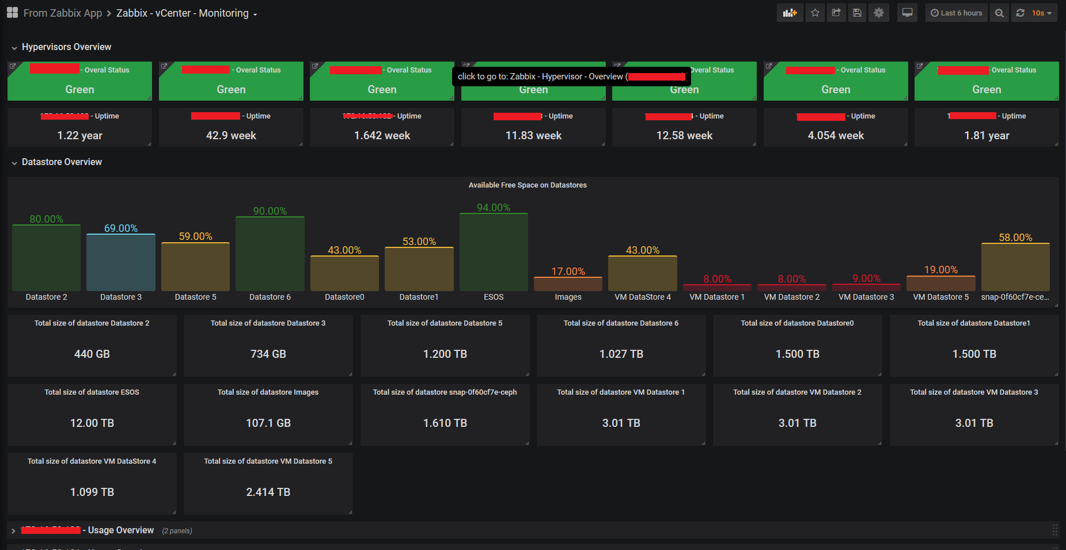This screenshot has width=1066, height=550.
Task: Open the 10s refresh interval dropdown
Action: [1042, 13]
